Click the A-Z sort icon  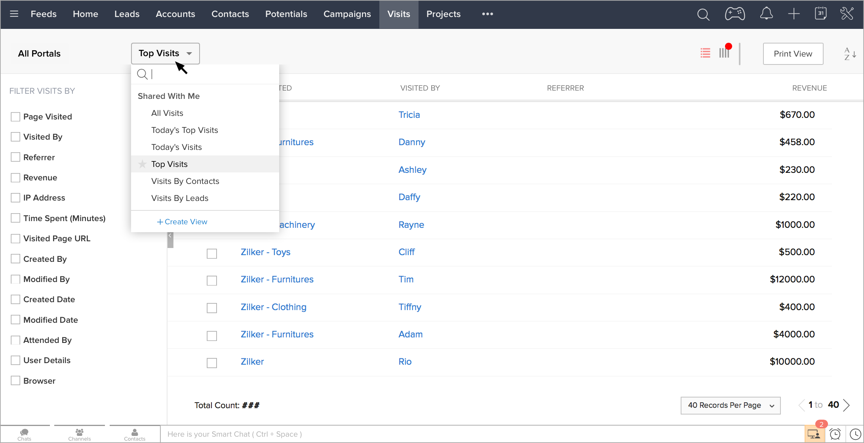[850, 54]
